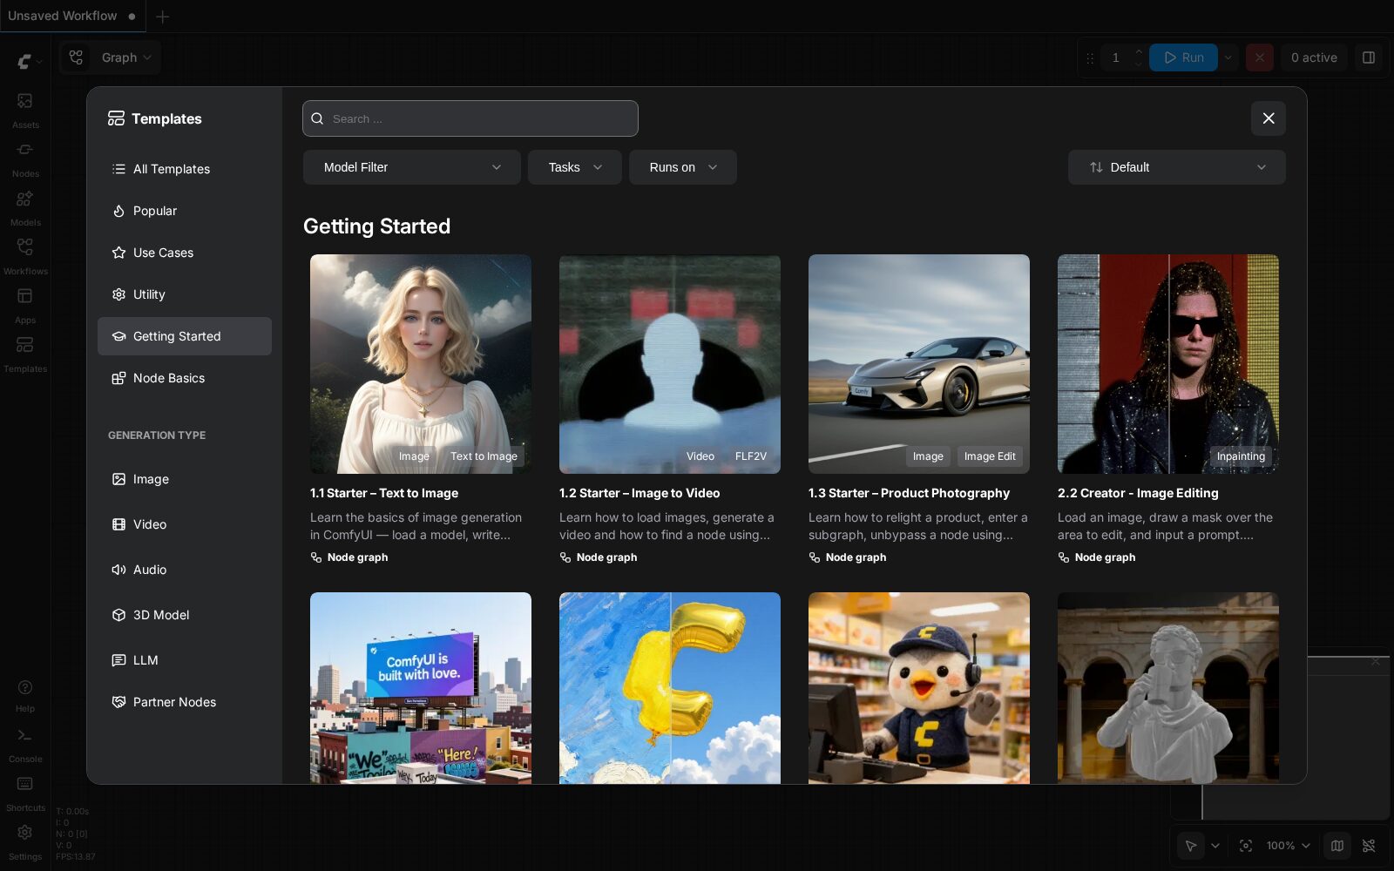Filter templates by Audio generation type
The height and width of the screenshot is (871, 1394).
point(185,570)
